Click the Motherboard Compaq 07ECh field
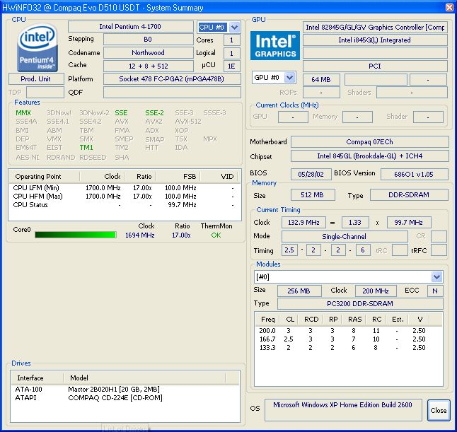 [369, 142]
